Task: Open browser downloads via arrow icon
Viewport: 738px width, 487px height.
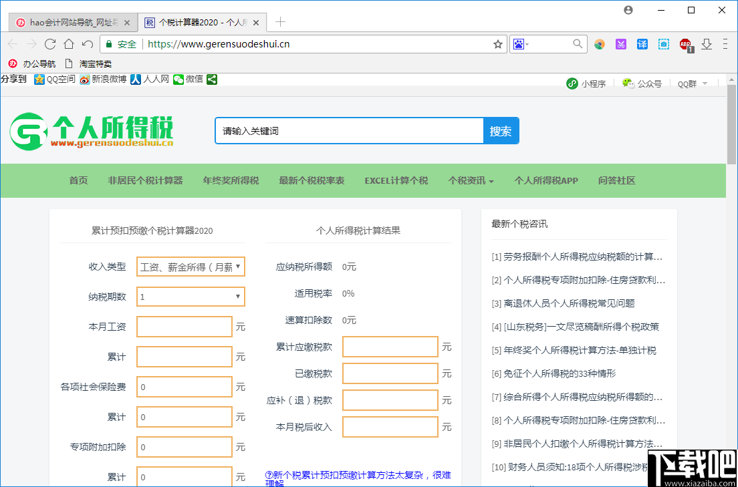Action: pos(707,44)
